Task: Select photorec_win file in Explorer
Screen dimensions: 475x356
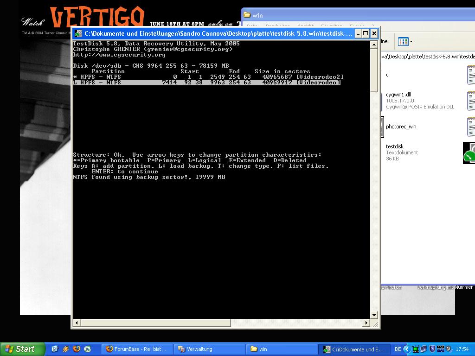Action: (401, 127)
